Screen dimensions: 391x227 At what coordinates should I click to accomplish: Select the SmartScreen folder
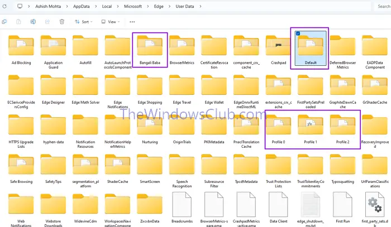pyautogui.click(x=150, y=169)
